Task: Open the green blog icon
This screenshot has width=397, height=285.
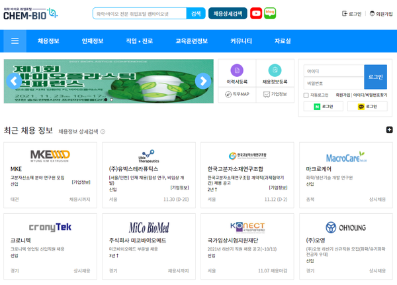Action: tap(270, 13)
